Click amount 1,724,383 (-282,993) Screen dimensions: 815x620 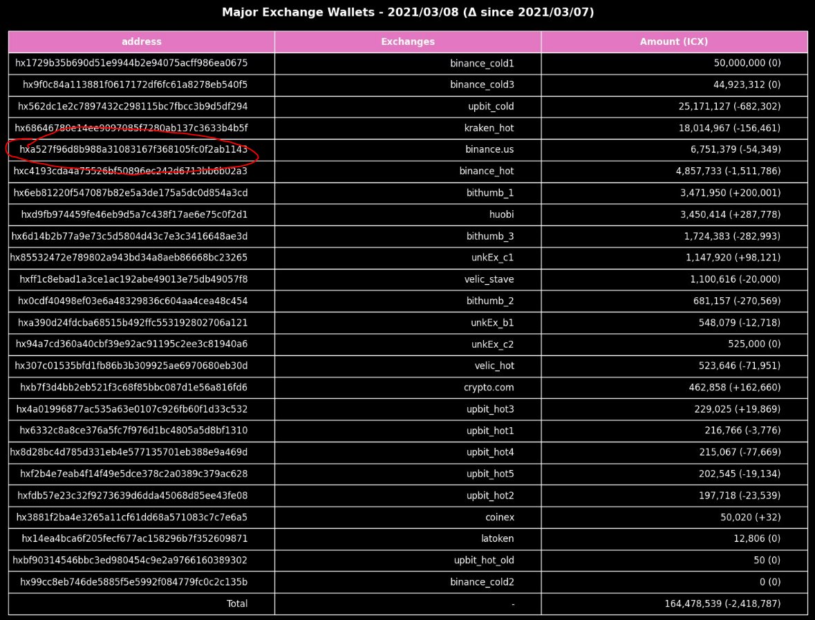pos(732,236)
